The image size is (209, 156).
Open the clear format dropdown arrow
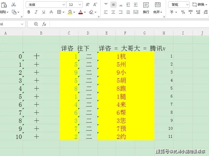(96, 12)
